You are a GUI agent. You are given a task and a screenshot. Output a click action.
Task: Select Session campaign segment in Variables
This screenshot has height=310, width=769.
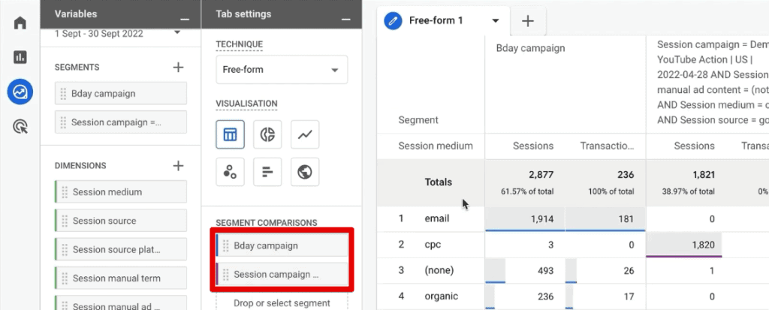[121, 122]
